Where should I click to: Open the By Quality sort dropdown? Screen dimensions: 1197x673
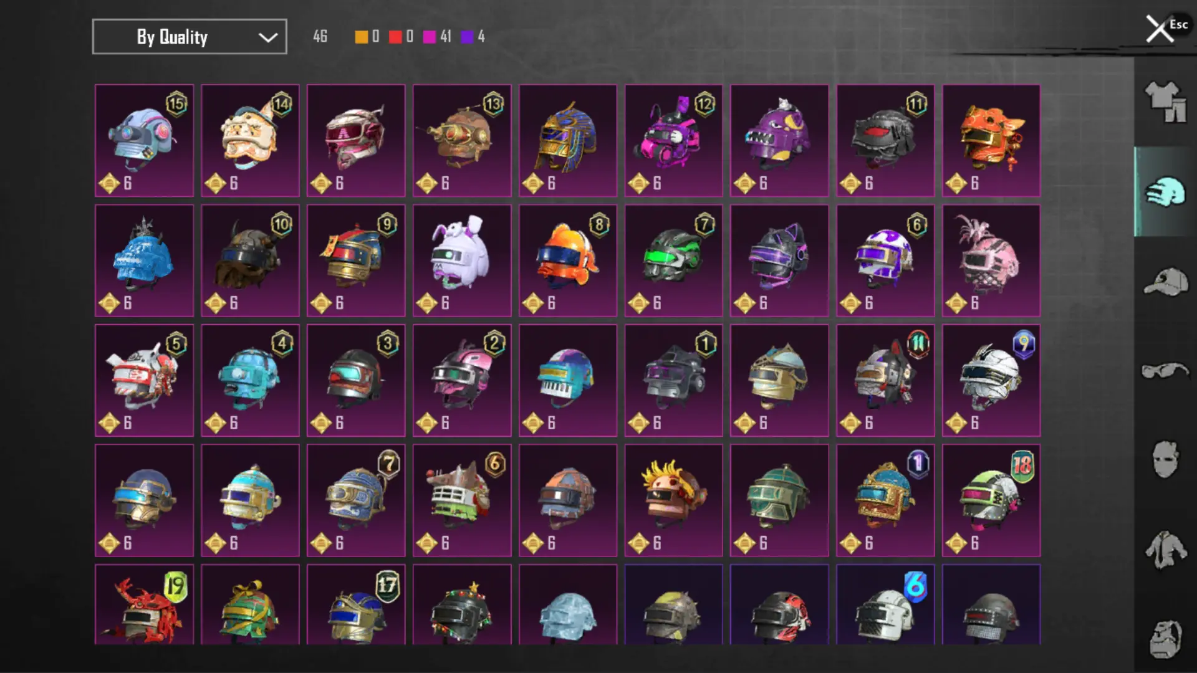[190, 37]
